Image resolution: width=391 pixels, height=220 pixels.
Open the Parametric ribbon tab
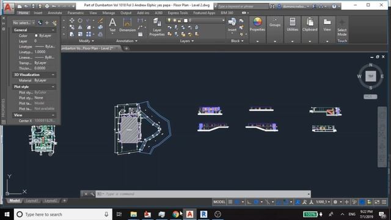tap(76, 13)
